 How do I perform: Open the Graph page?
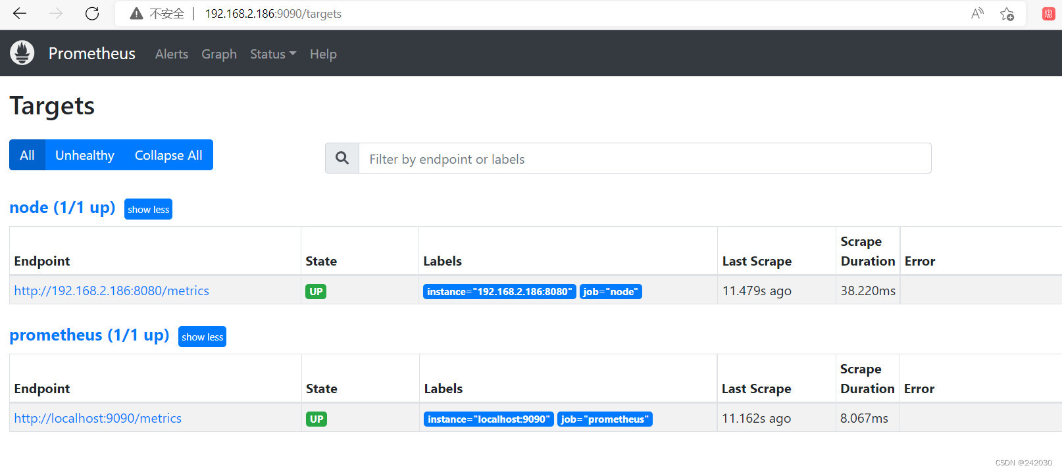pyautogui.click(x=219, y=54)
